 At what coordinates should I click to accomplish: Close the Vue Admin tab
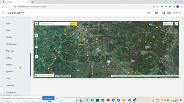[x=28, y=2]
